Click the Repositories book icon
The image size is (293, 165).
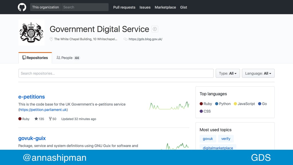(24, 58)
